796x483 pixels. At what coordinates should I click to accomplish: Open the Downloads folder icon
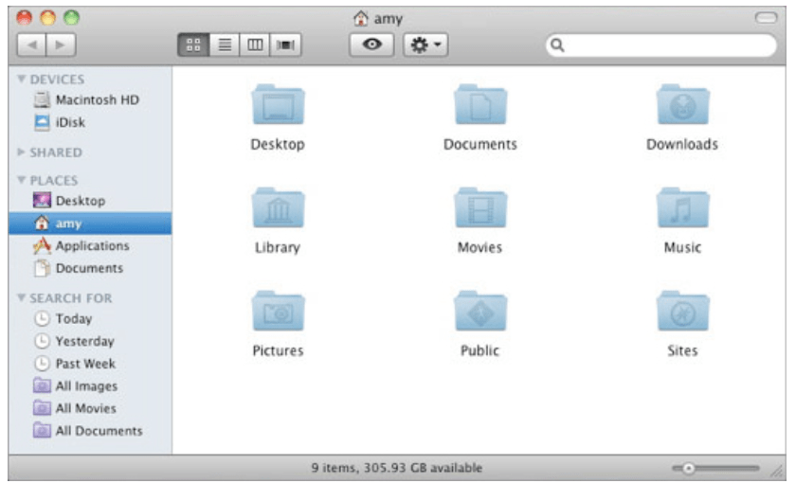point(682,106)
